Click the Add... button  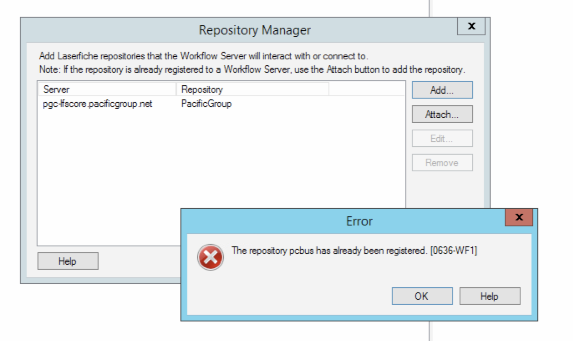click(442, 90)
